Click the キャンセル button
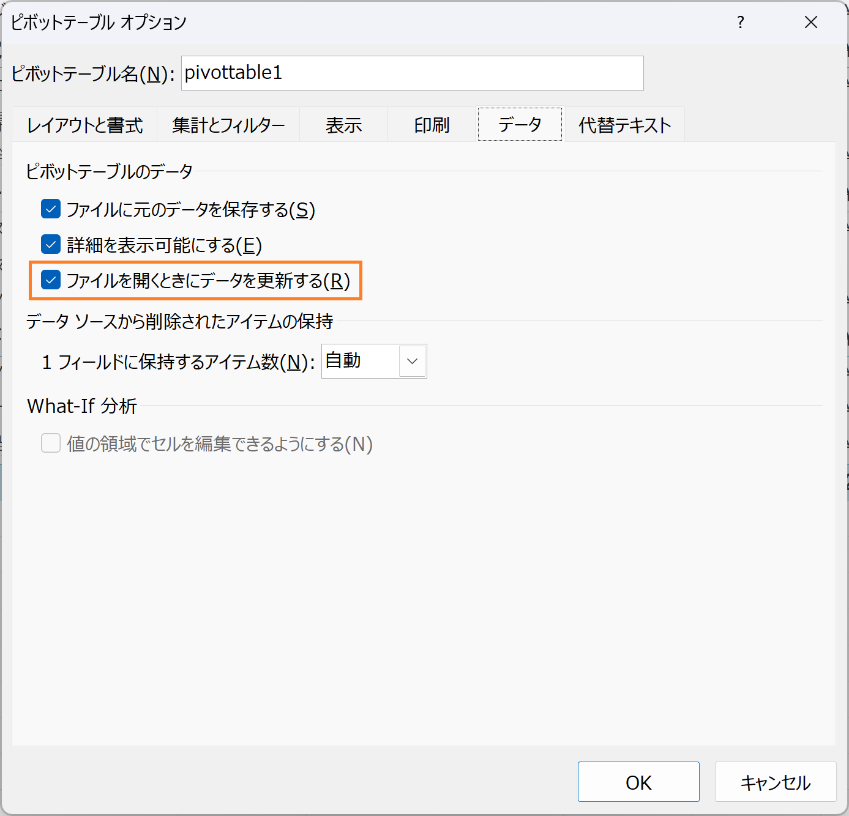Image resolution: width=849 pixels, height=816 pixels. (776, 782)
